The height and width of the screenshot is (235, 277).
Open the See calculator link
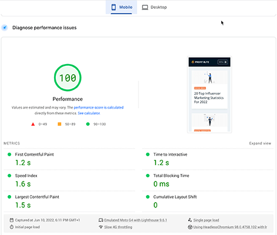(x=89, y=113)
